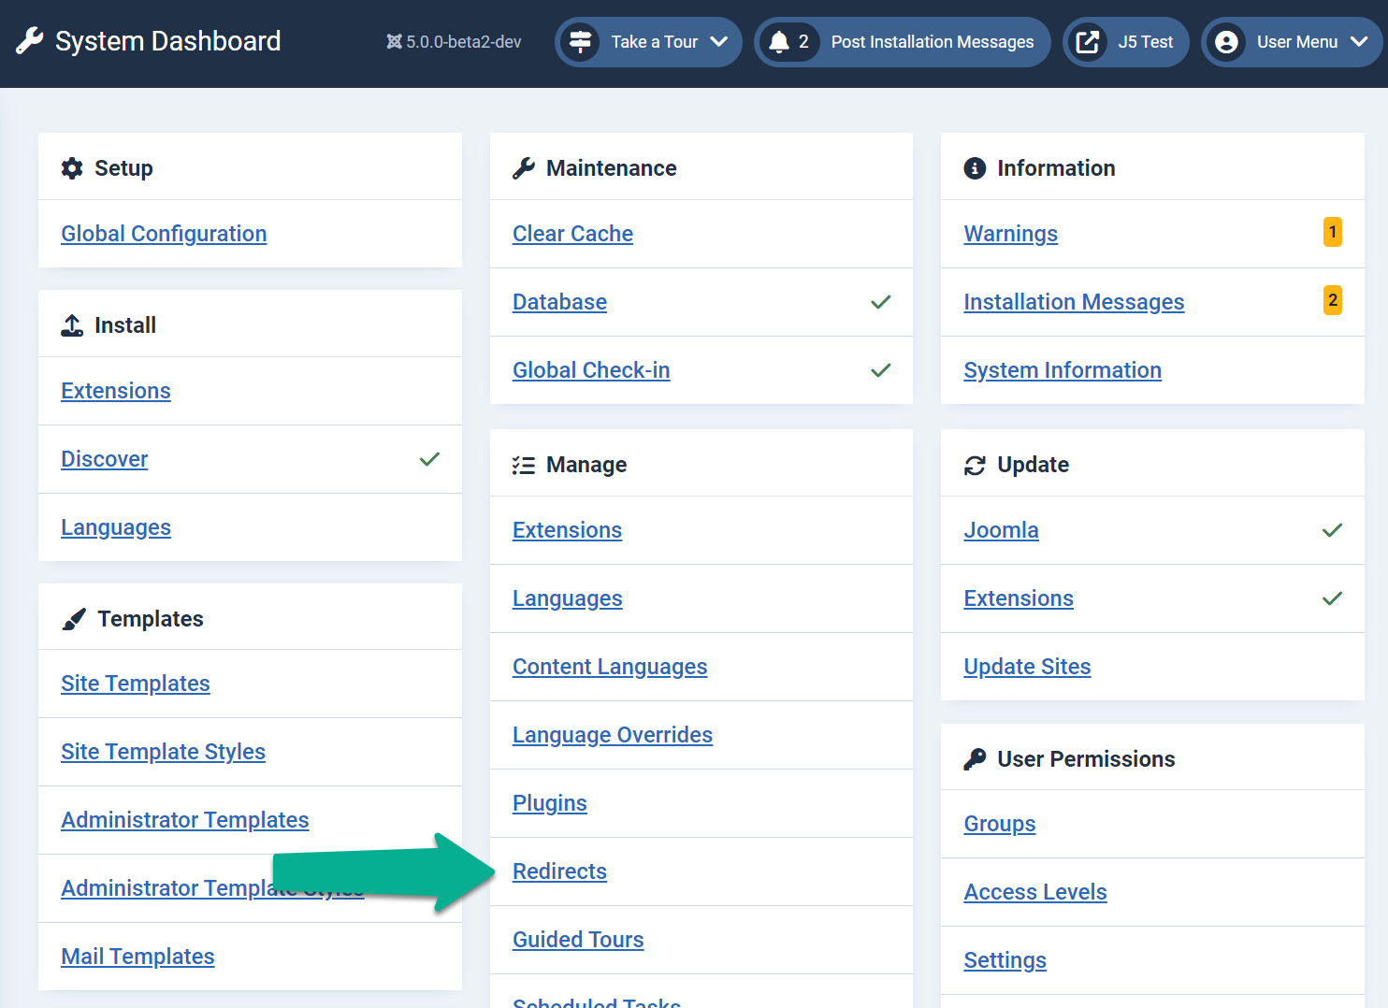Open Site Template Styles
This screenshot has height=1008, width=1388.
coord(164,752)
